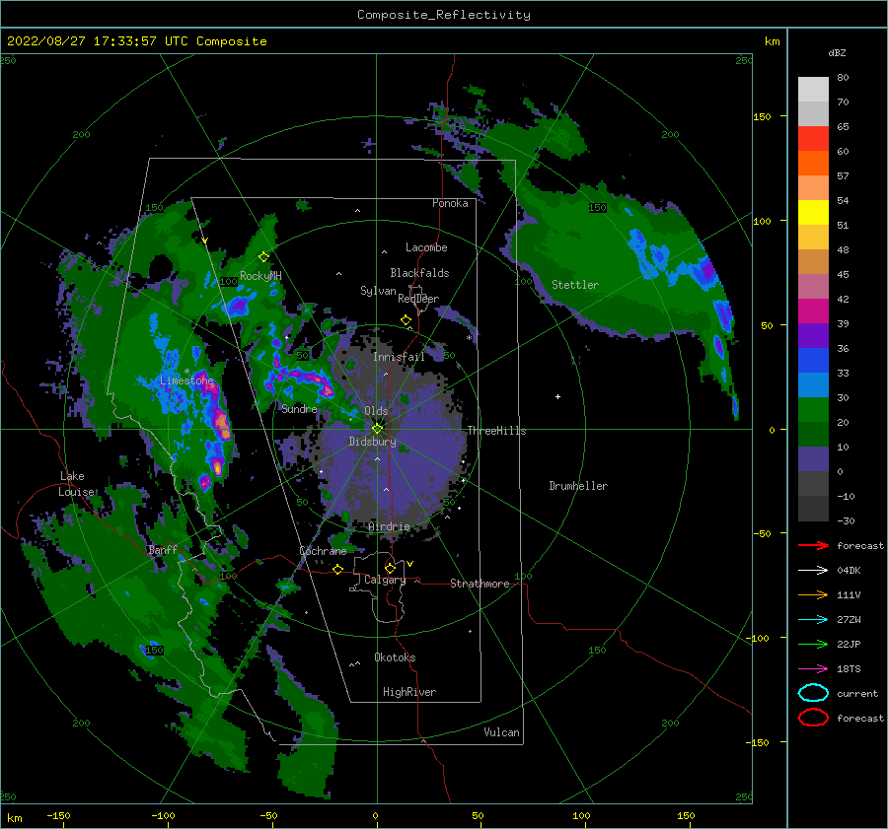Click the green 22JP arrow icon

point(813,644)
